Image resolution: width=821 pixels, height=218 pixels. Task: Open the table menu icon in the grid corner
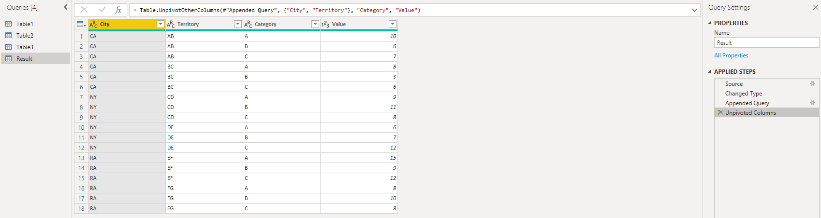pos(81,24)
